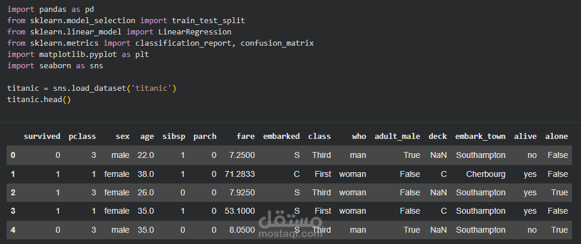The width and height of the screenshot is (581, 244).
Task: Select the 'sibsp' column header
Action: (174, 137)
